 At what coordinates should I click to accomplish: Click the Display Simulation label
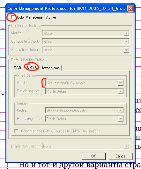[25, 146]
